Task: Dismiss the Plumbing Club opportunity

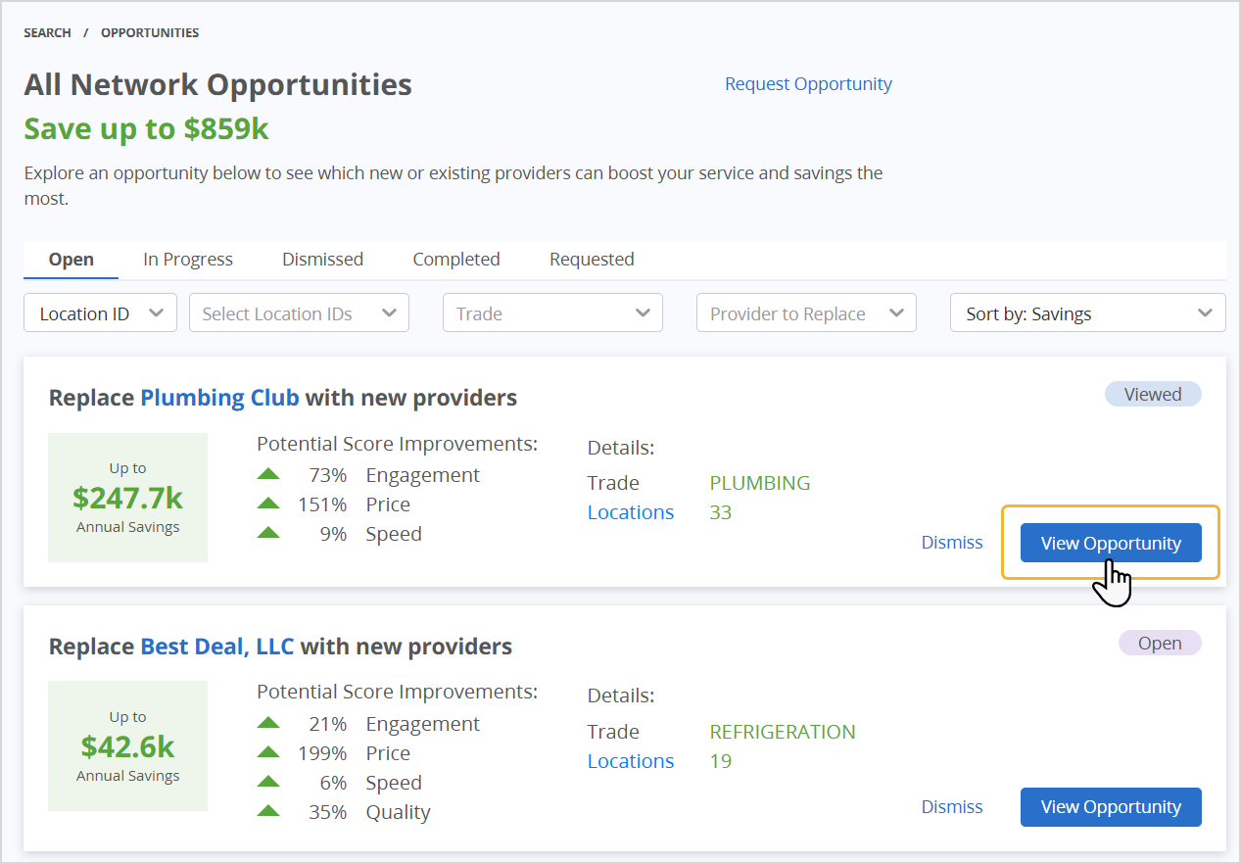Action: click(x=951, y=543)
